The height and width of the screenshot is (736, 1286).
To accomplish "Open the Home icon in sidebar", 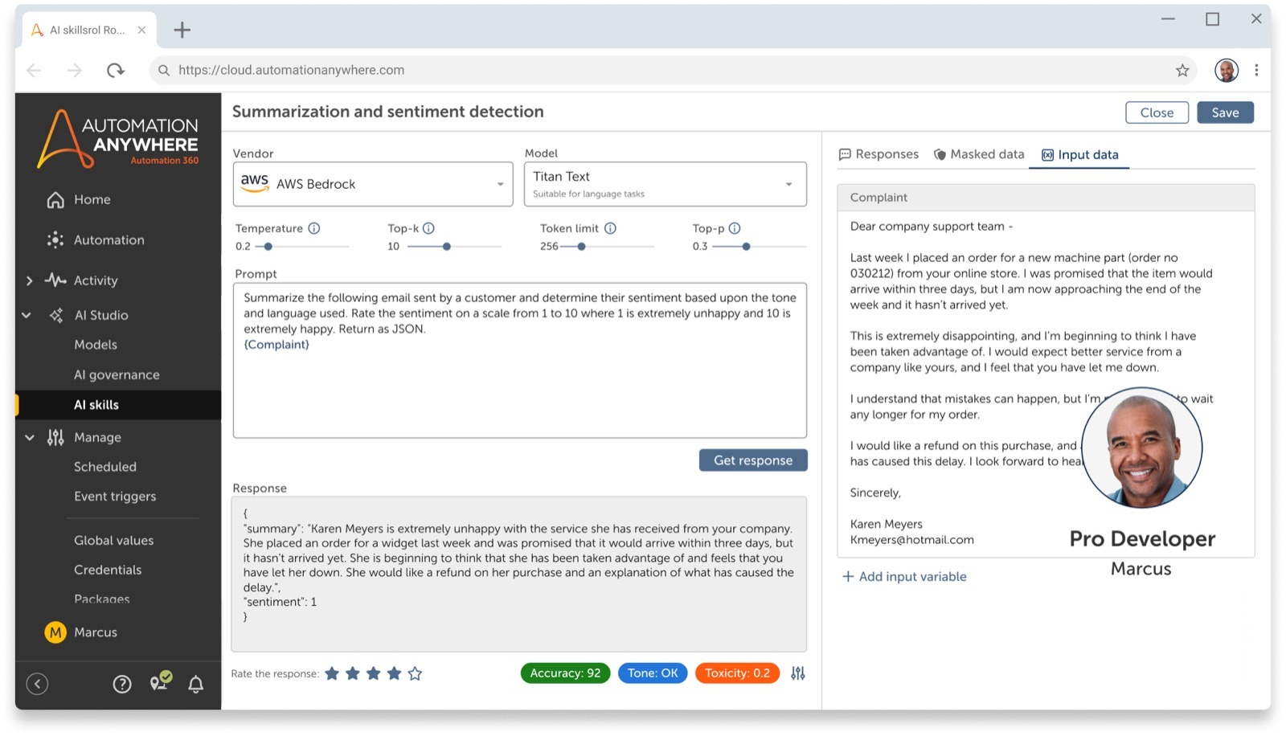I will pyautogui.click(x=55, y=200).
